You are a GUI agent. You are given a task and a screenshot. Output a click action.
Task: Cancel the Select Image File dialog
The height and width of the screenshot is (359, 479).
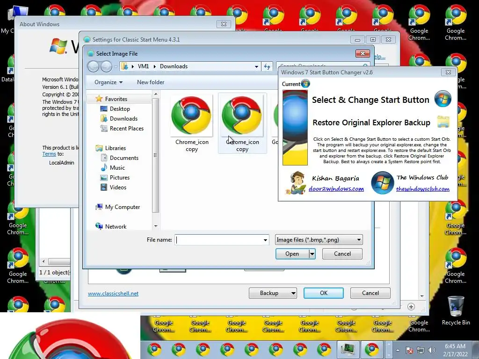coord(342,254)
